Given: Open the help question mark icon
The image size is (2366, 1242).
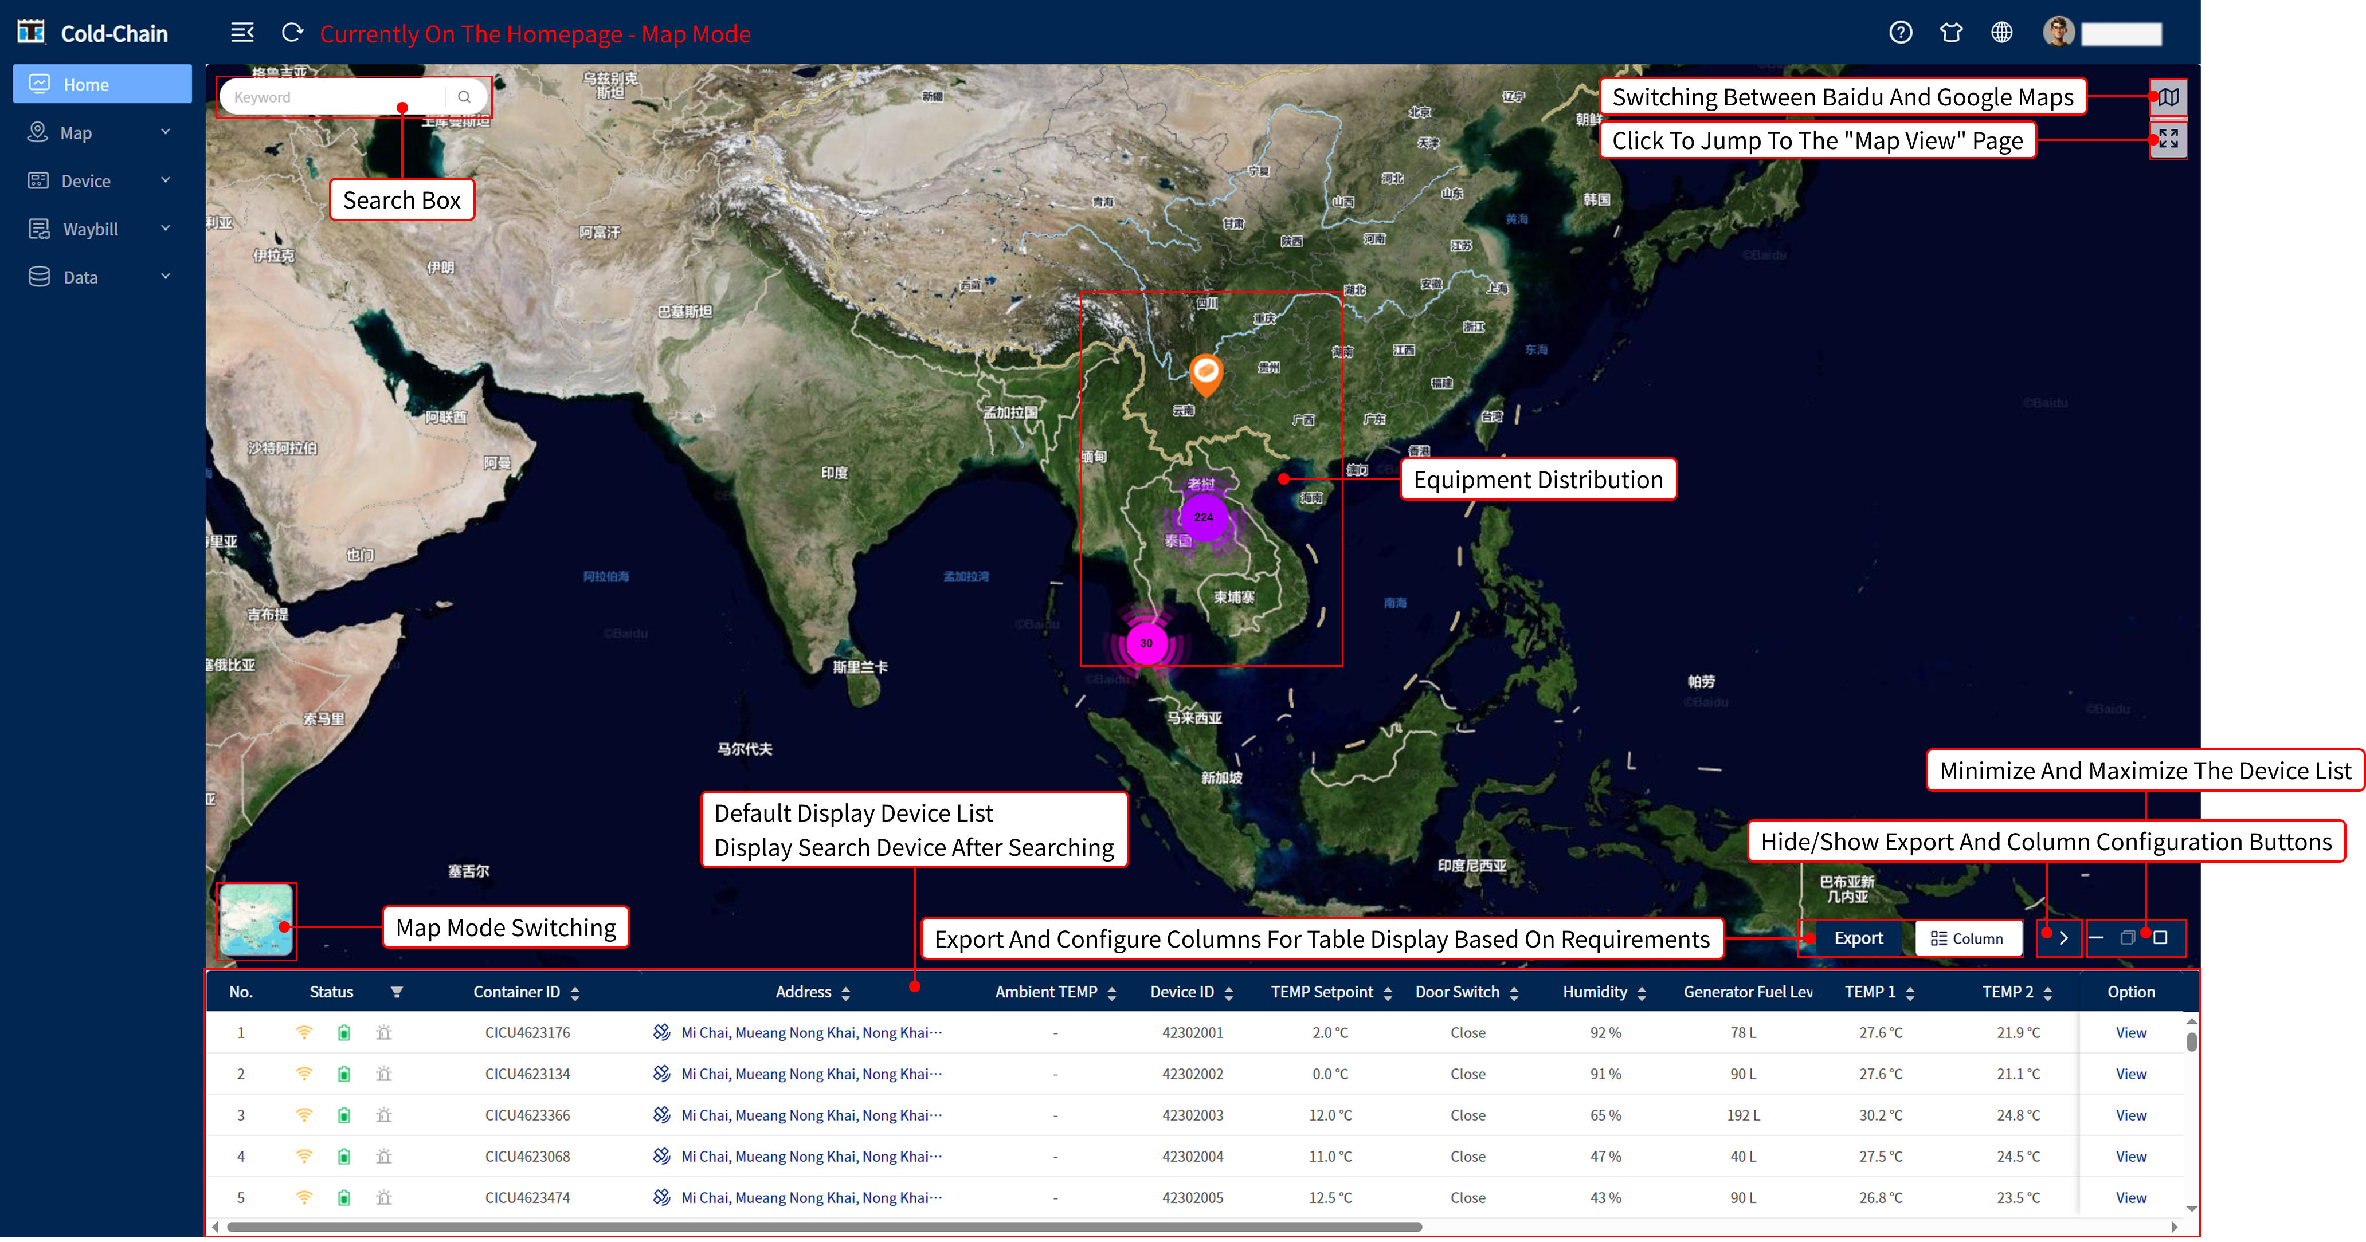Looking at the screenshot, I should coord(1901,33).
